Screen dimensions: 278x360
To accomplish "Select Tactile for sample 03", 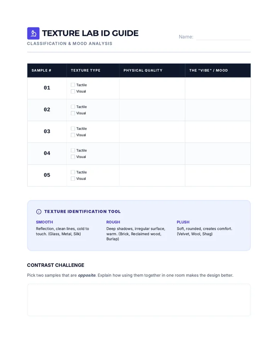I will pyautogui.click(x=73, y=129).
